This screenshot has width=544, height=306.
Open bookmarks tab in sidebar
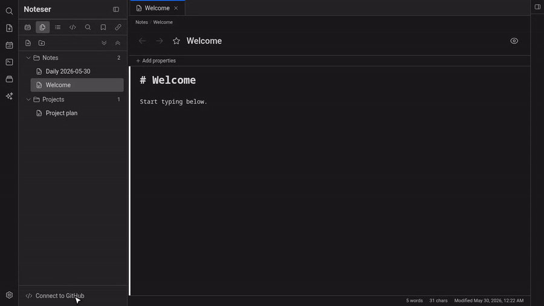[x=103, y=27]
